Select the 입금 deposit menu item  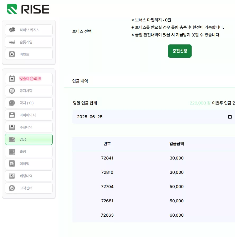pyautogui.click(x=29, y=139)
